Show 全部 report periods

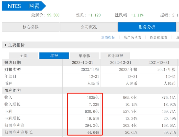[x=24, y=56]
